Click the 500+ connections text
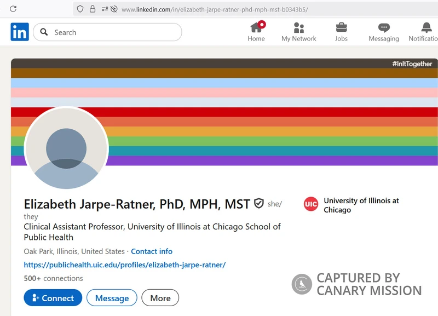Screen dimensions: 438x316 click(x=53, y=278)
